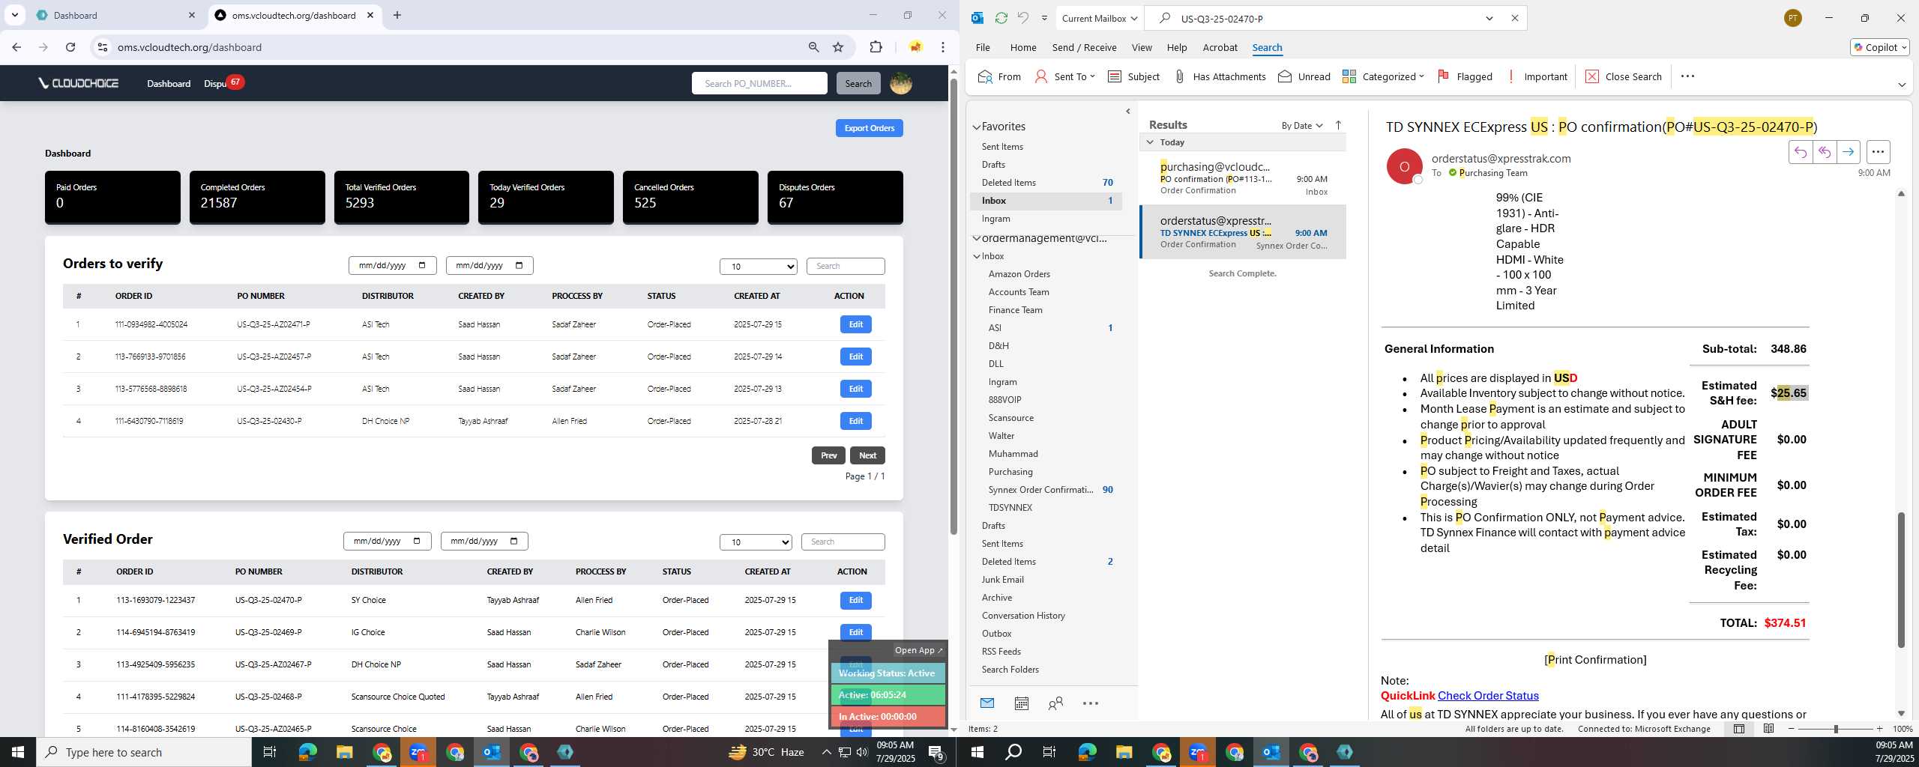Click the Search button beside PO number field
1919x767 pixels.
pyautogui.click(x=858, y=83)
